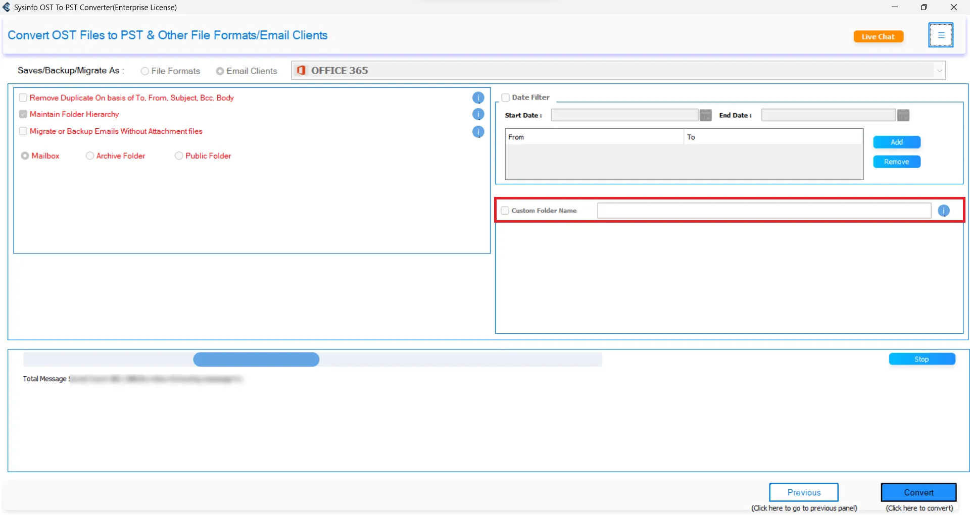970x515 pixels.
Task: Open the hamburger menu icon
Action: 940,35
